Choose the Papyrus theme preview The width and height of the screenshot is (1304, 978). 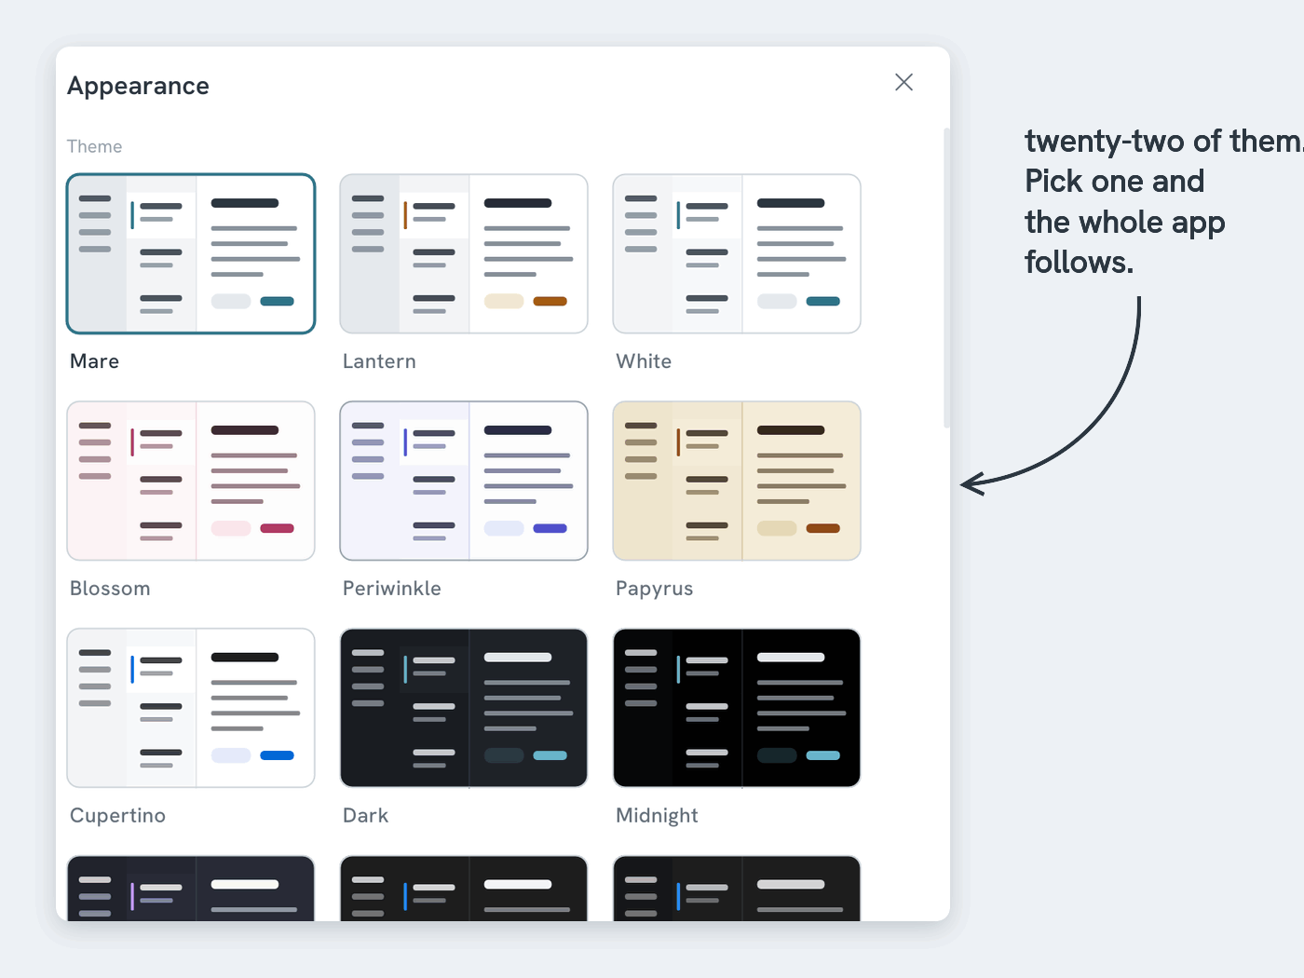coord(737,481)
